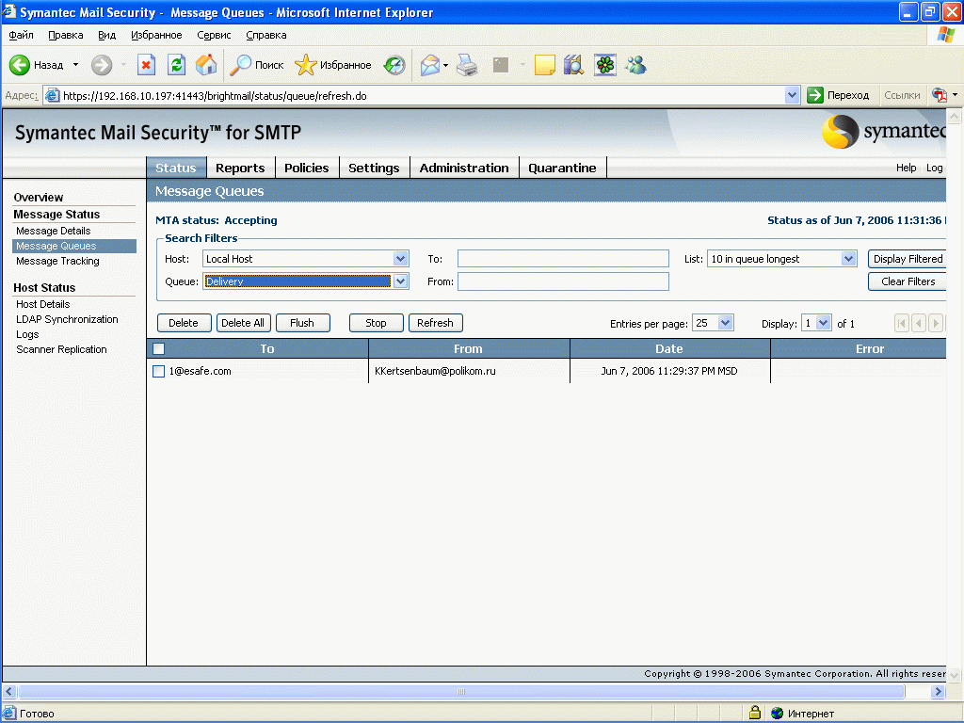The image size is (964, 723).
Task: Switch to the Quarantine tab
Action: [562, 168]
